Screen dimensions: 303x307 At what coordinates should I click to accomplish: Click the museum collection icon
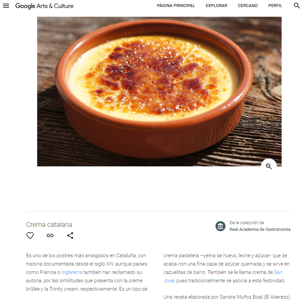(x=220, y=226)
